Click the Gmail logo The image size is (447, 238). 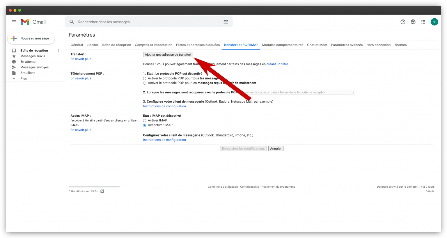(33, 22)
